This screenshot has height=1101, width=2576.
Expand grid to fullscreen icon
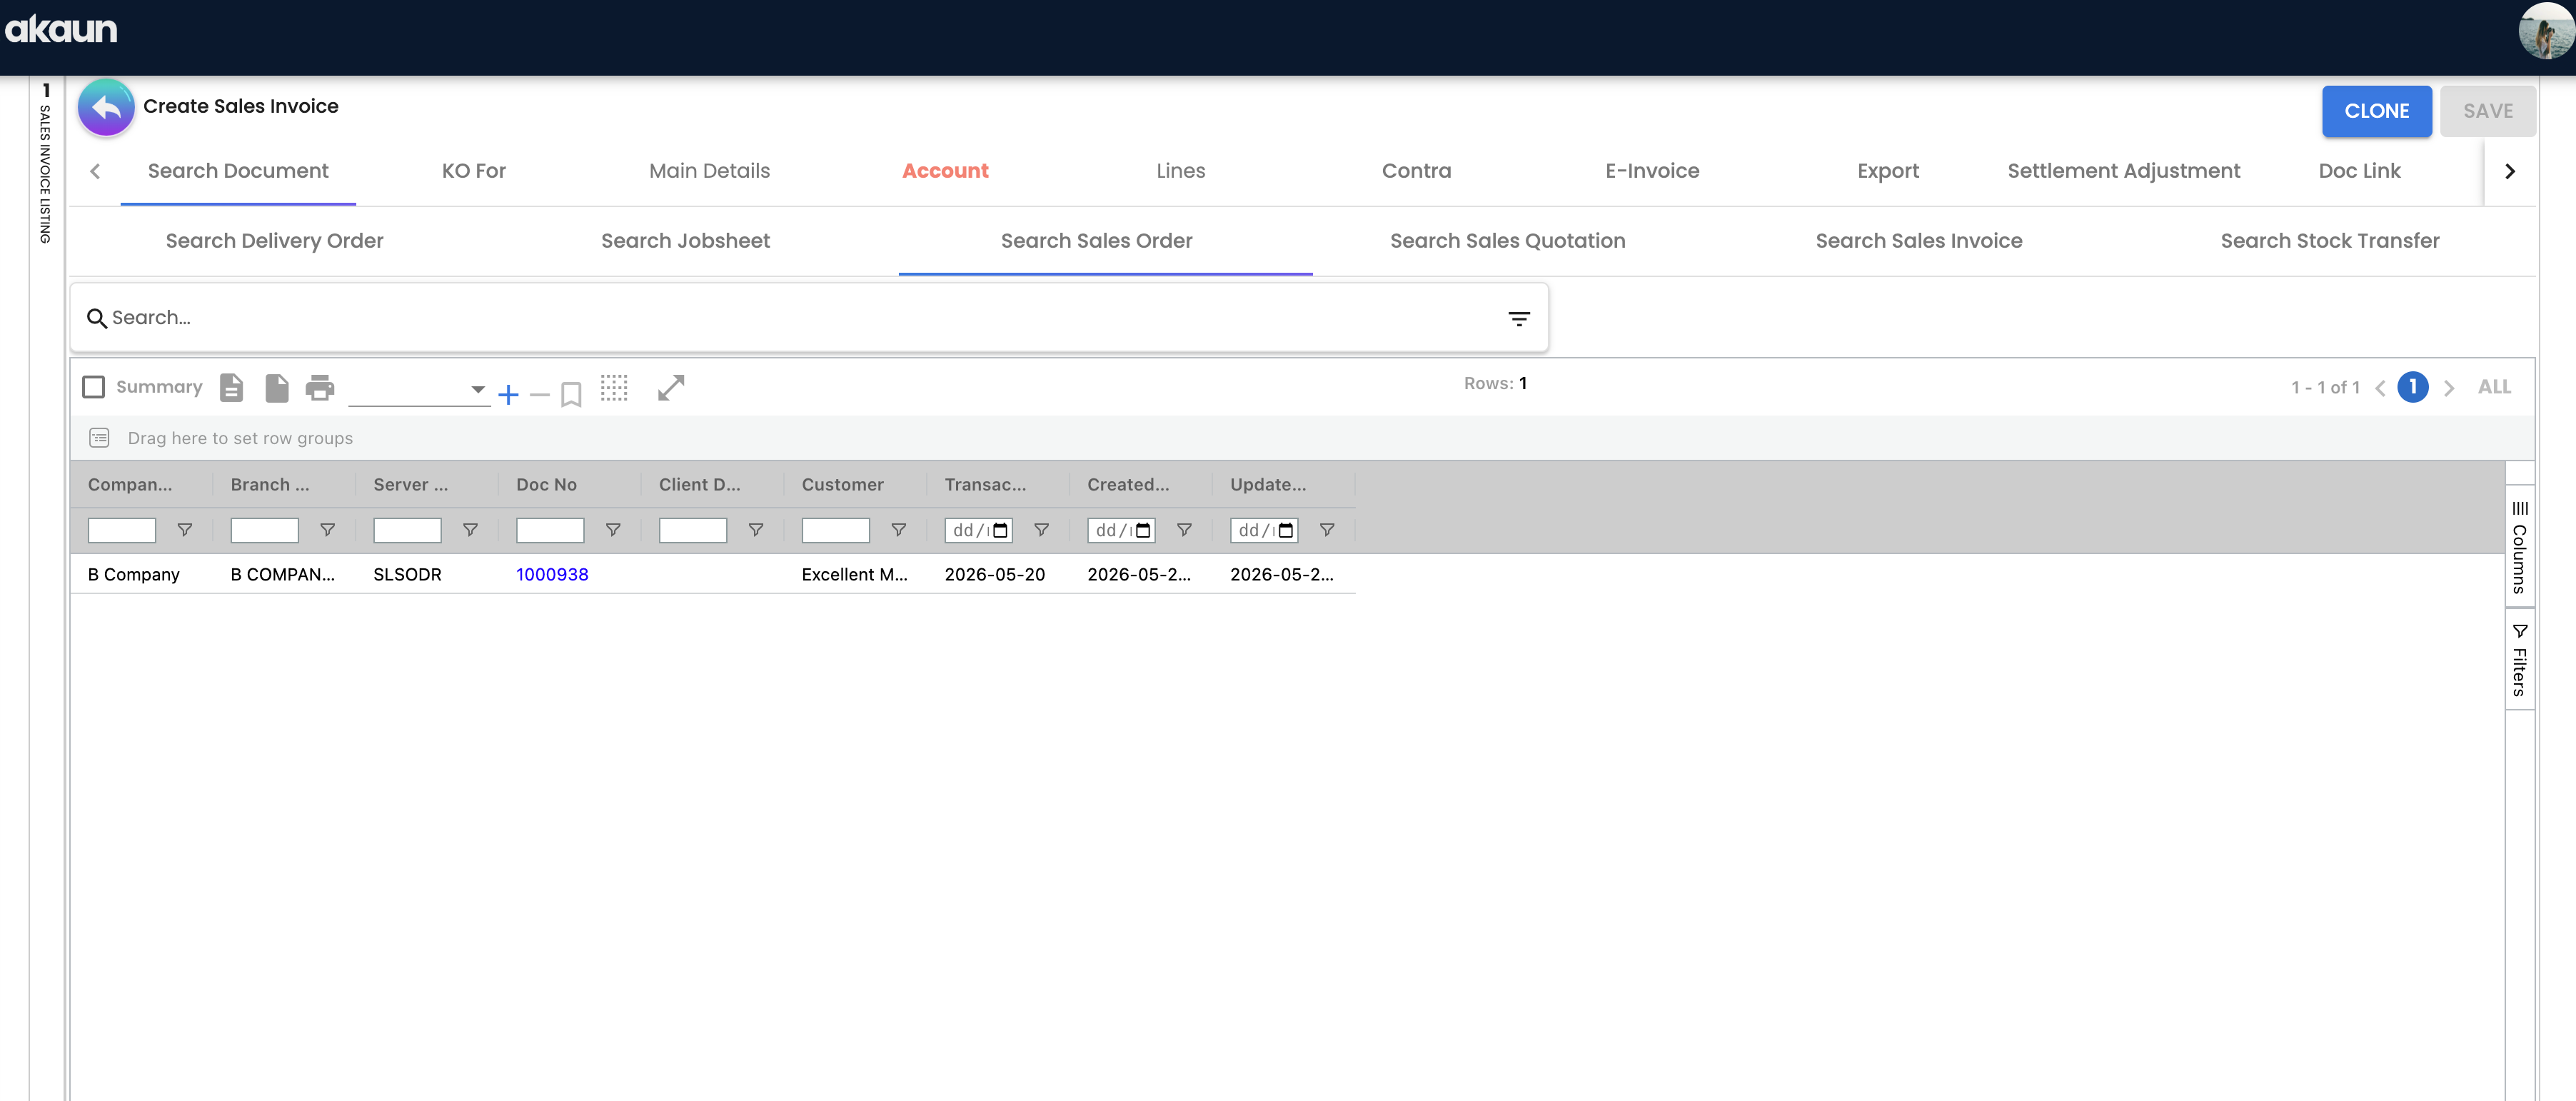coord(671,388)
